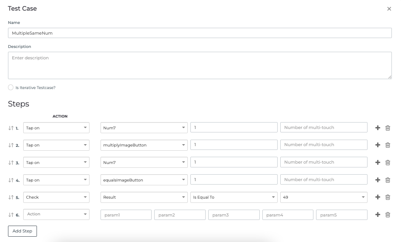Delete step 2 with the trash icon
Screen dimensions: 401x242
tap(388, 145)
